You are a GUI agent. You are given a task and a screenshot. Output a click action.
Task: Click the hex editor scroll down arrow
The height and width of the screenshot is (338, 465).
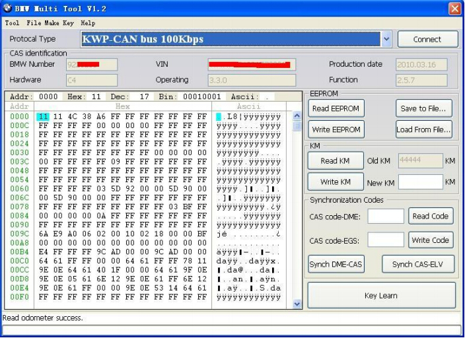(297, 304)
